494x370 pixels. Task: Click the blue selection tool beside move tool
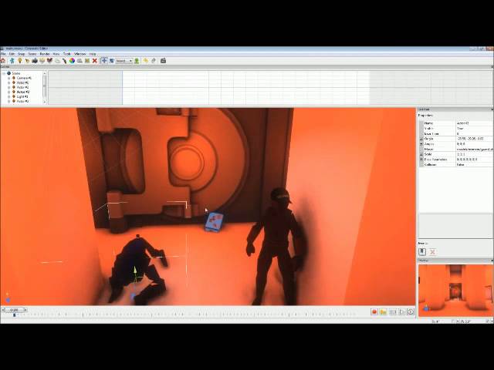coord(111,61)
